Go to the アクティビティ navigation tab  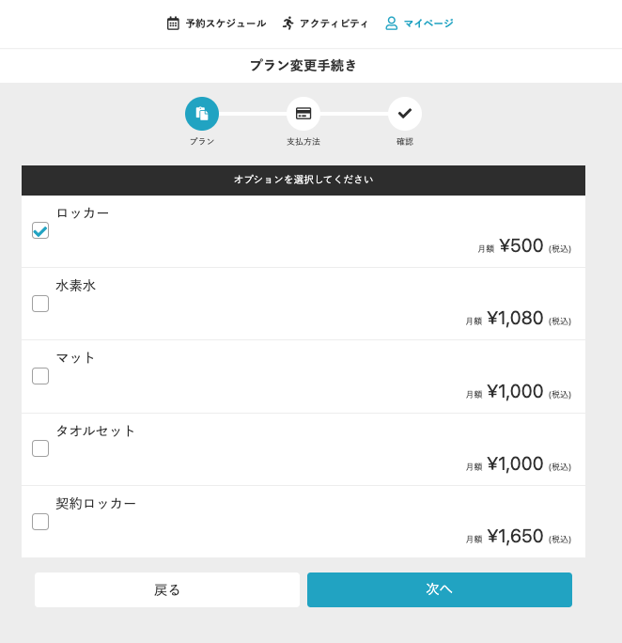(334, 24)
